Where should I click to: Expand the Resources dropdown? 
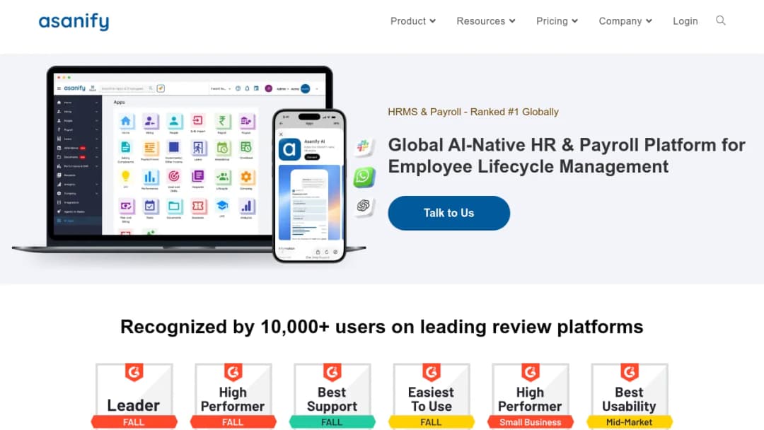tap(486, 21)
